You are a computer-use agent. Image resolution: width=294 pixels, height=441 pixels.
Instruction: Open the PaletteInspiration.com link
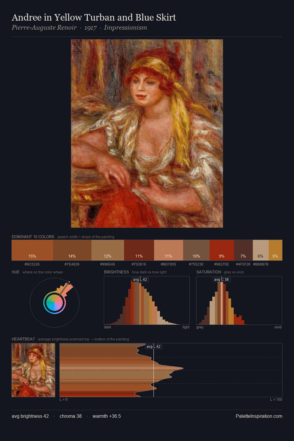pos(259,416)
